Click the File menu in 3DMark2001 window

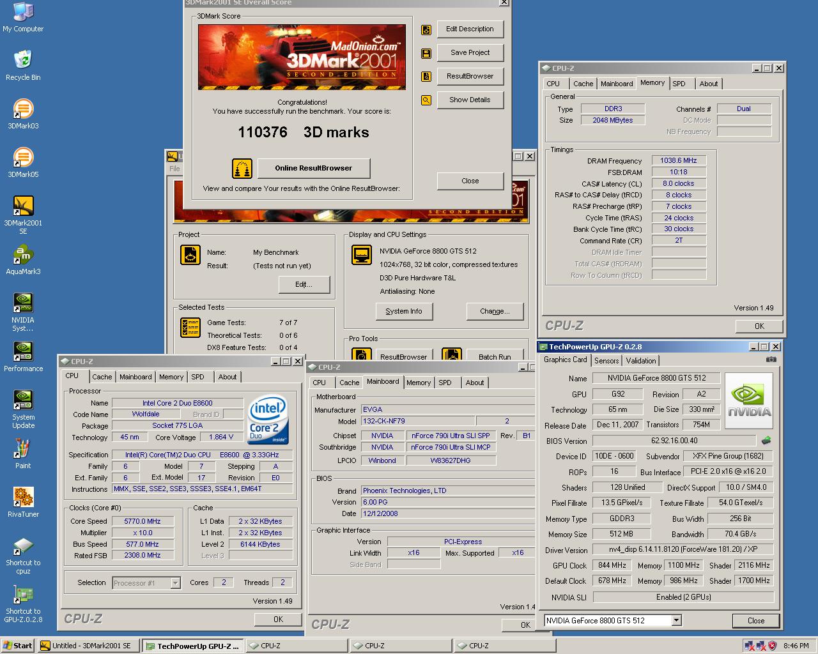(174, 169)
